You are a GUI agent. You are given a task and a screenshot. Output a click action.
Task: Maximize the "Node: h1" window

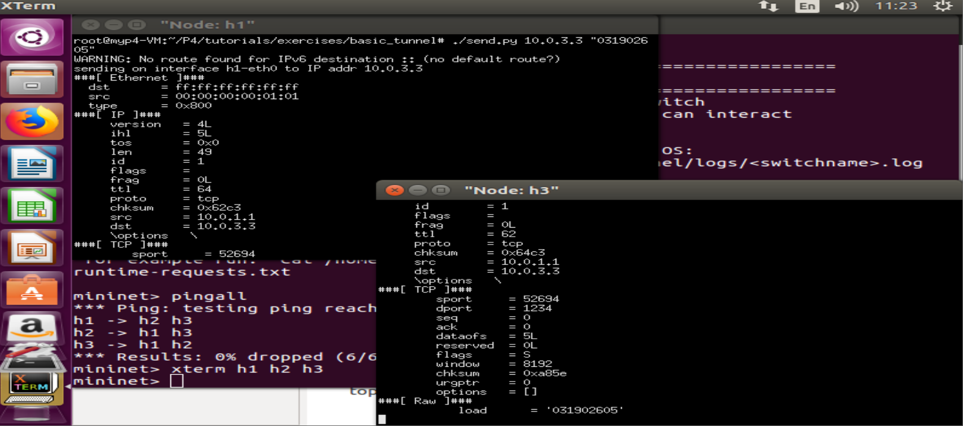click(x=136, y=25)
